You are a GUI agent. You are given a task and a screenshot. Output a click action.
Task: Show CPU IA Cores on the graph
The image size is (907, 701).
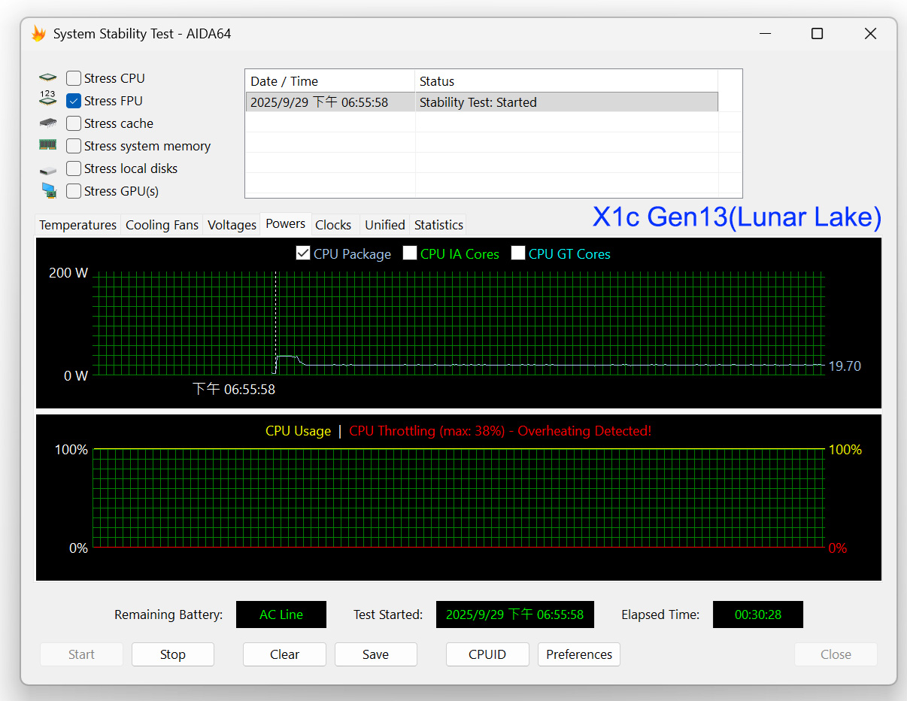point(410,253)
